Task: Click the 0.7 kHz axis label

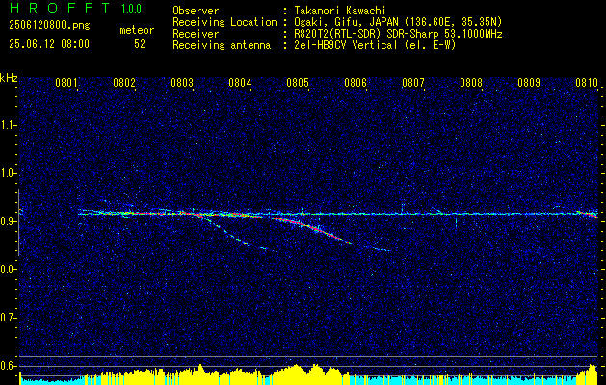Action: tap(9, 318)
